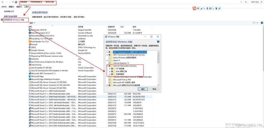The image size is (264, 128).
Task: Open the 组织 dropdown
Action: pyautogui.click(x=32, y=23)
